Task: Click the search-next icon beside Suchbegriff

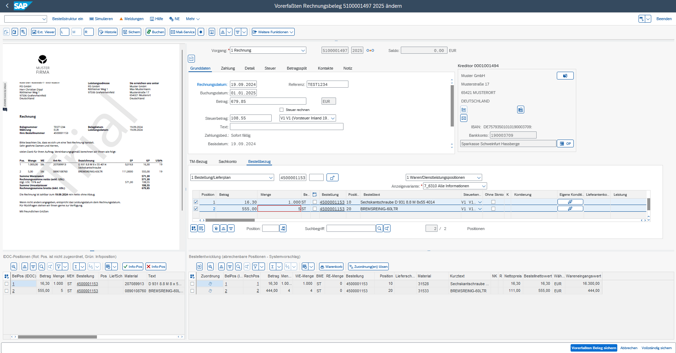Action: tap(387, 229)
